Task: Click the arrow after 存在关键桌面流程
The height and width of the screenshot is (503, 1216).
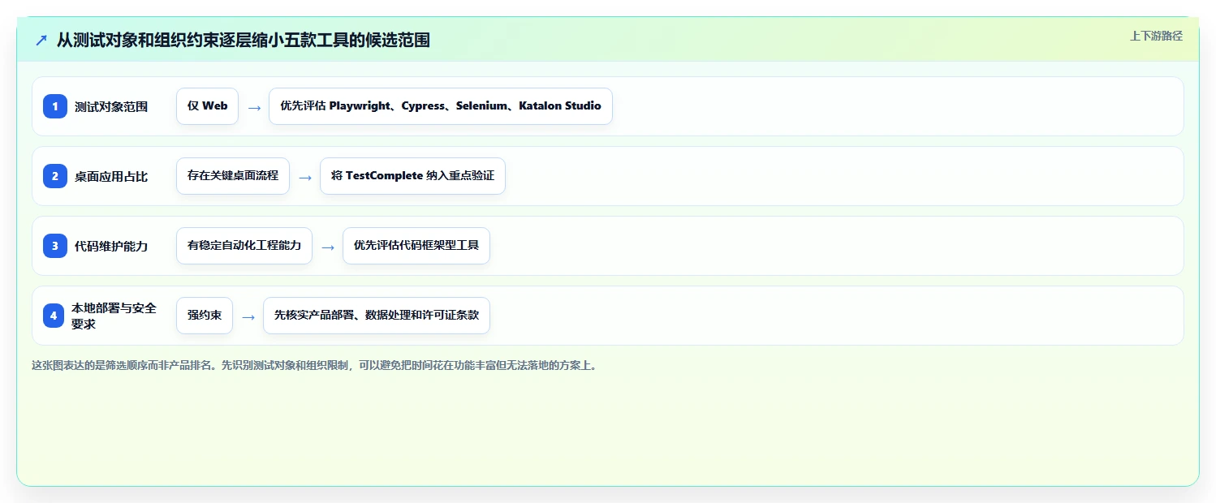Action: click(x=305, y=177)
